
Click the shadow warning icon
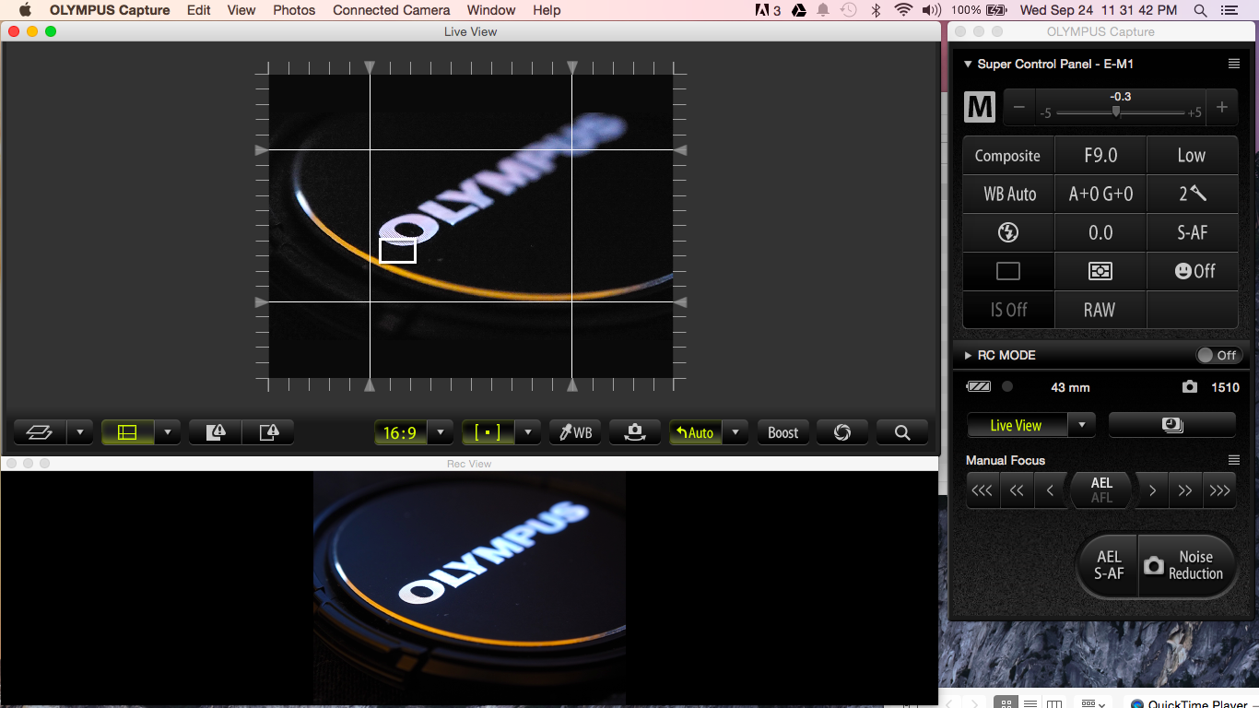[x=268, y=432]
